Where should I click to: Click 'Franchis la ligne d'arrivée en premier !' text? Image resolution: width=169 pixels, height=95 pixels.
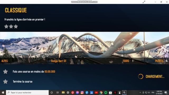25,20
